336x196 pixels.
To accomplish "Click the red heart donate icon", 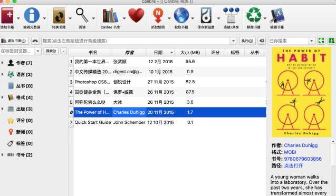I will point(136,15).
